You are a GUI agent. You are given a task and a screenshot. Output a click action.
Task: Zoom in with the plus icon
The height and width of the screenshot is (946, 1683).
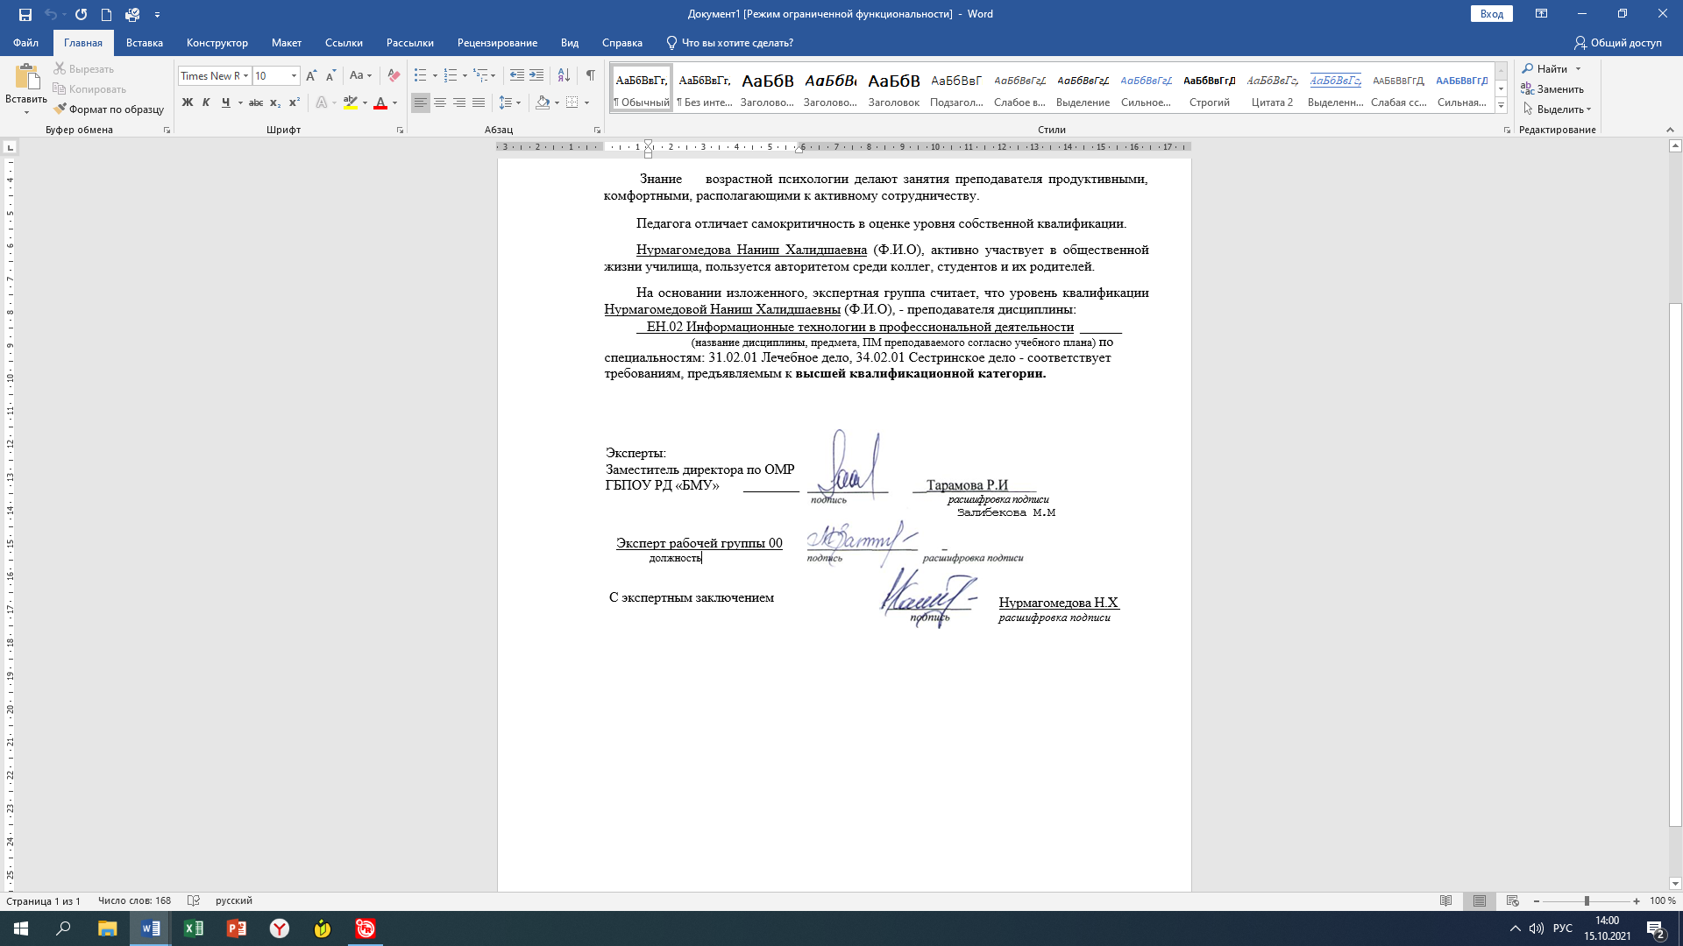click(x=1637, y=900)
